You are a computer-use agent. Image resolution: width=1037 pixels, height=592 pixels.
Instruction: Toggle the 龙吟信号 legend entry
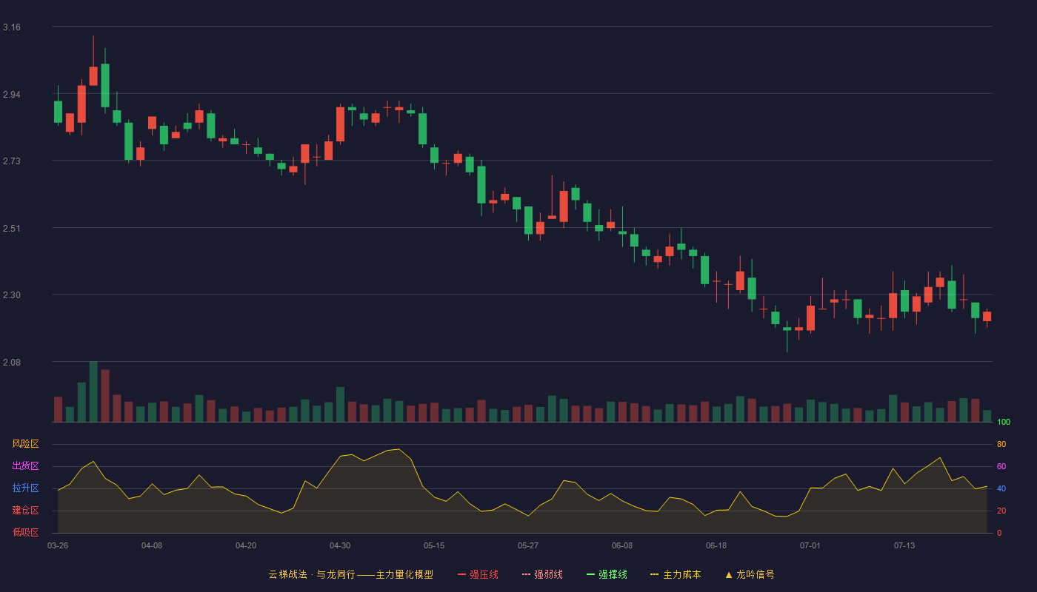pyautogui.click(x=750, y=574)
